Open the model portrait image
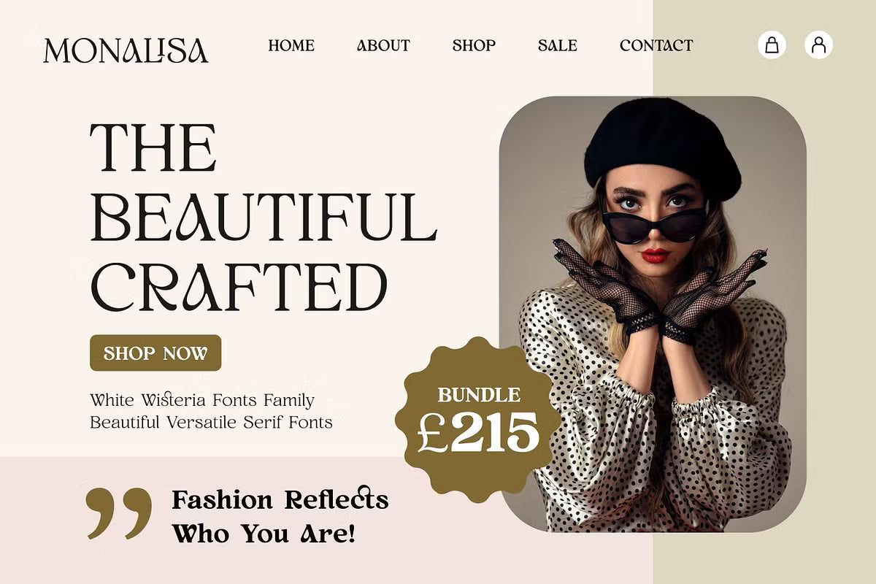 pyautogui.click(x=653, y=314)
